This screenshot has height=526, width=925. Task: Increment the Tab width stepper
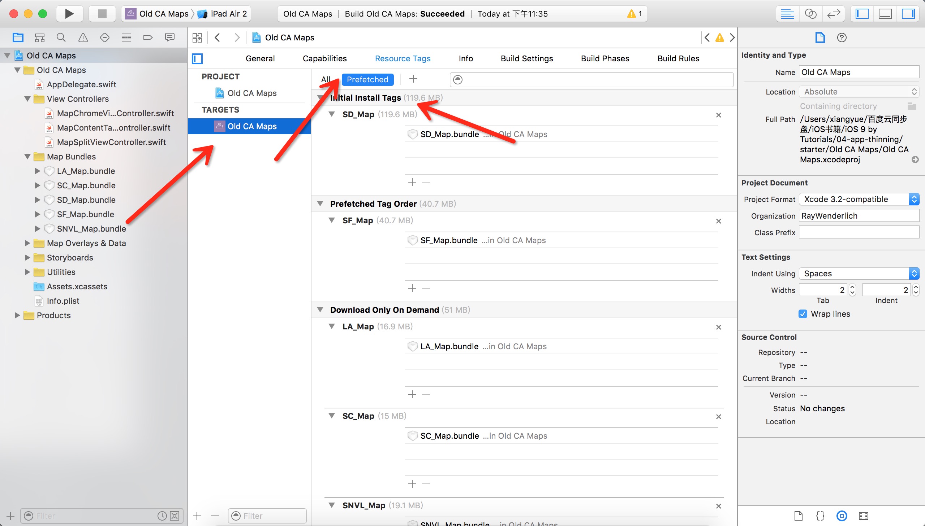click(852, 287)
